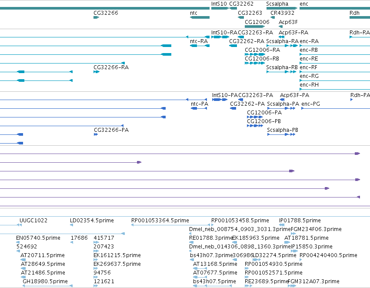
Task: Select the CG12006-PA protein label
Action: tap(264, 113)
